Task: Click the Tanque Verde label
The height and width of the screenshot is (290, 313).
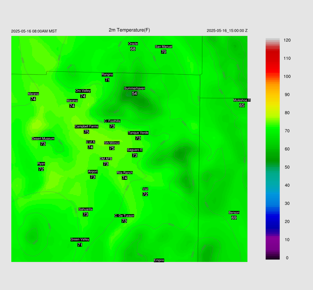Action: click(x=138, y=133)
